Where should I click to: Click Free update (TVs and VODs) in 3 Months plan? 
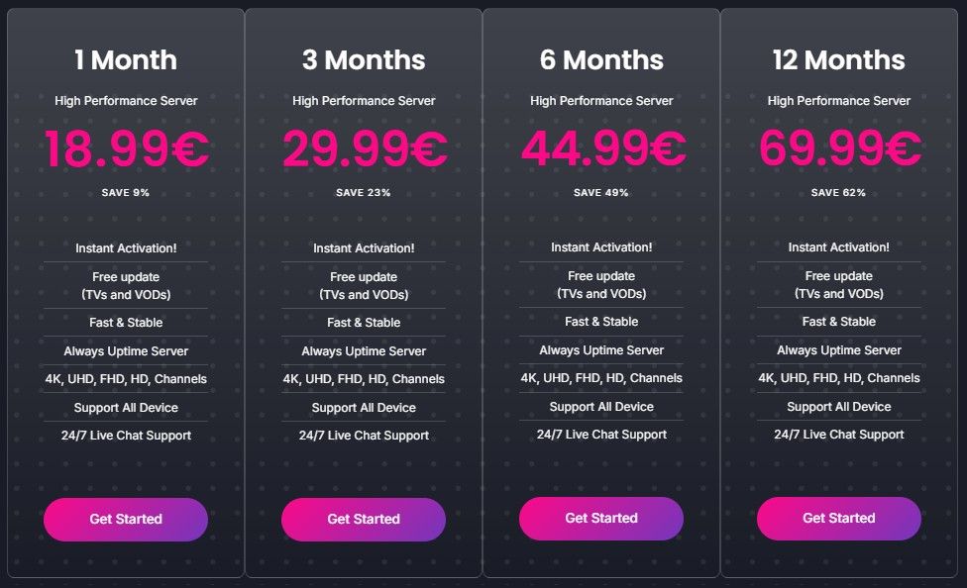[363, 285]
